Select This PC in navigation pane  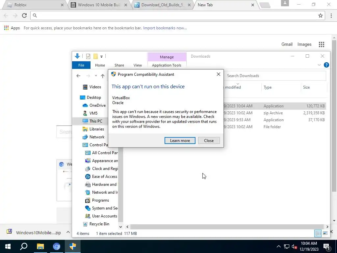pyautogui.click(x=92, y=121)
